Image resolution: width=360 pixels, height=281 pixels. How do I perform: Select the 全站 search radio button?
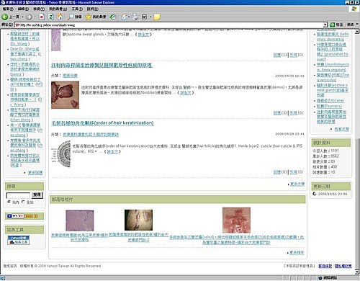(23, 202)
